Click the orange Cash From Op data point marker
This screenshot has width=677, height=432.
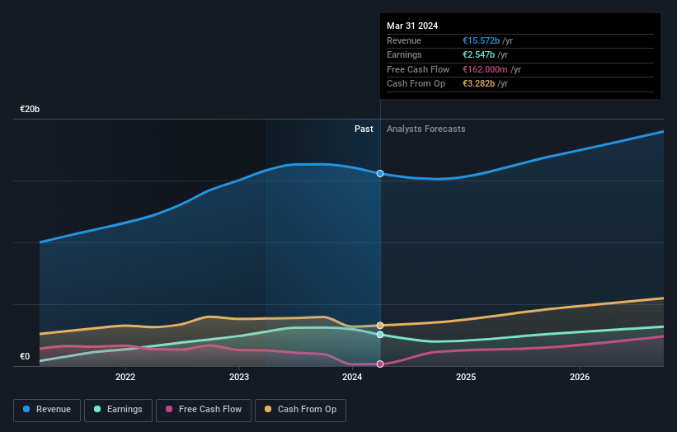380,326
